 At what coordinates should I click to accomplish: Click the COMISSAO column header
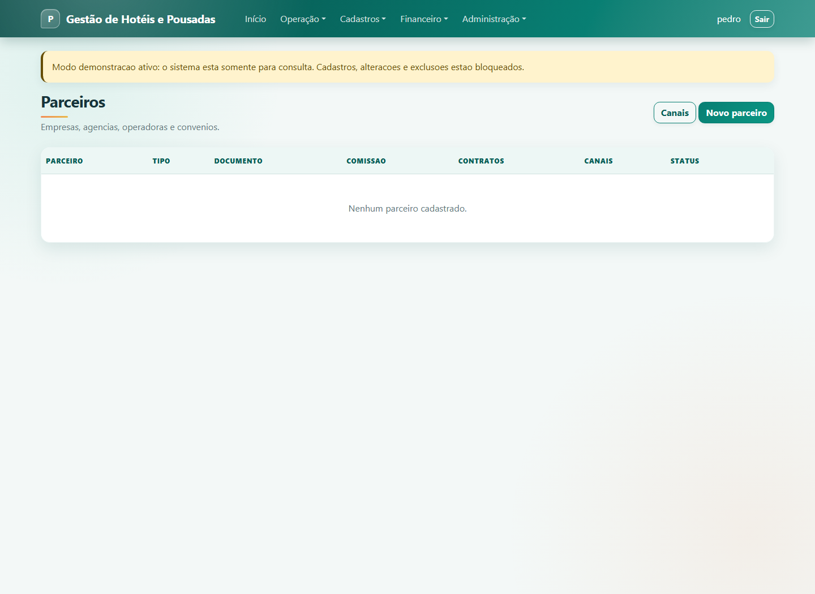[366, 161]
